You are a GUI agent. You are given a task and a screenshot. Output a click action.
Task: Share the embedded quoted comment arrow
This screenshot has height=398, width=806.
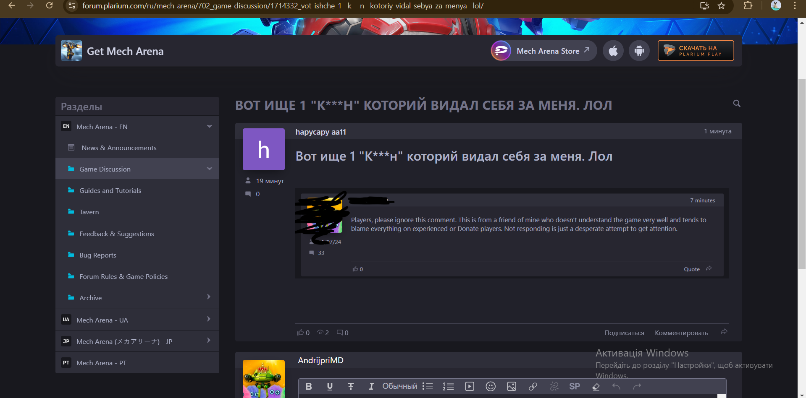coord(709,268)
